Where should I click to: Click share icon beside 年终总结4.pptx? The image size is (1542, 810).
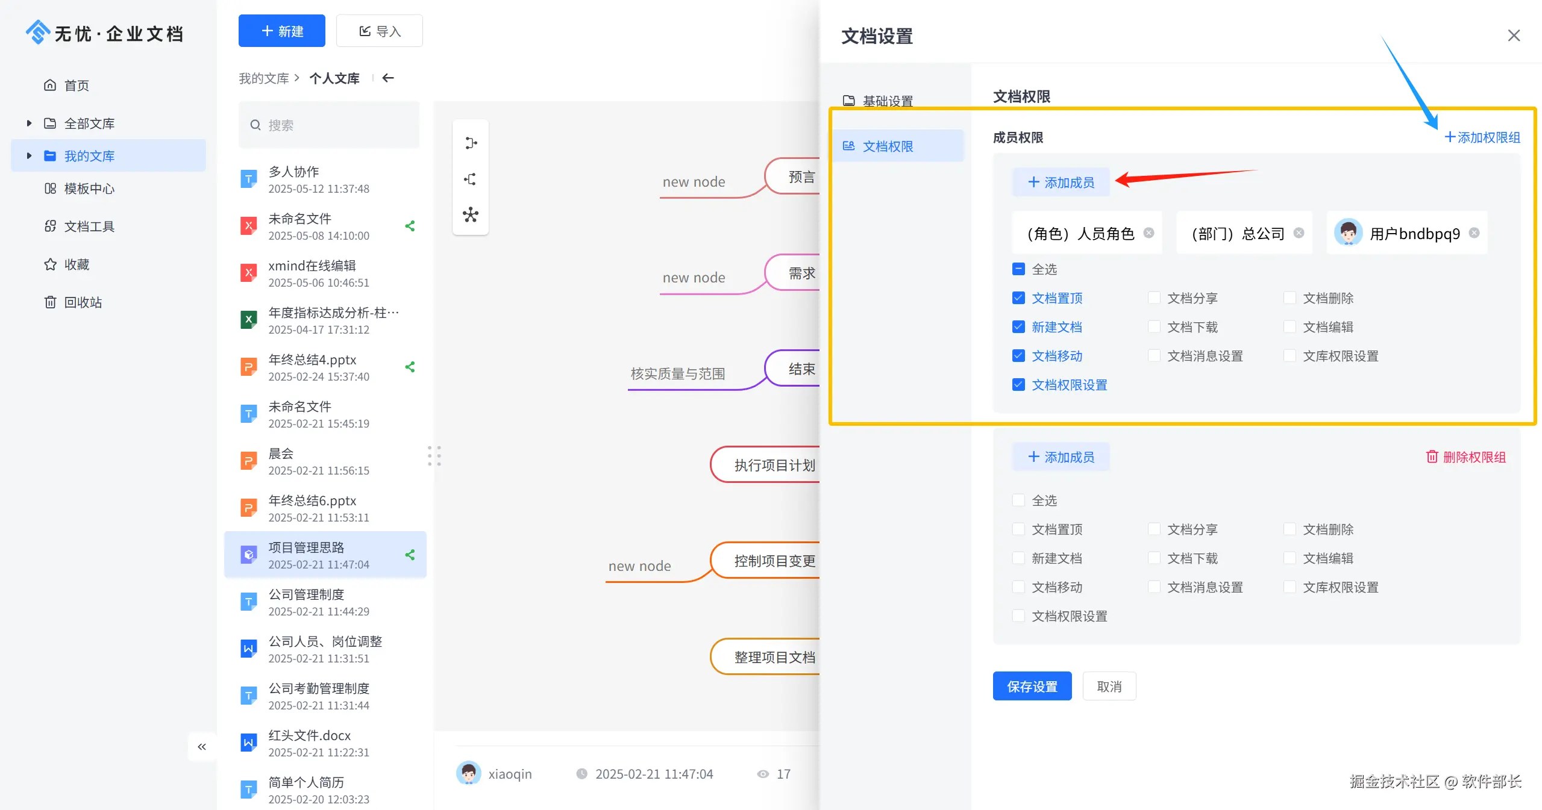(x=410, y=367)
